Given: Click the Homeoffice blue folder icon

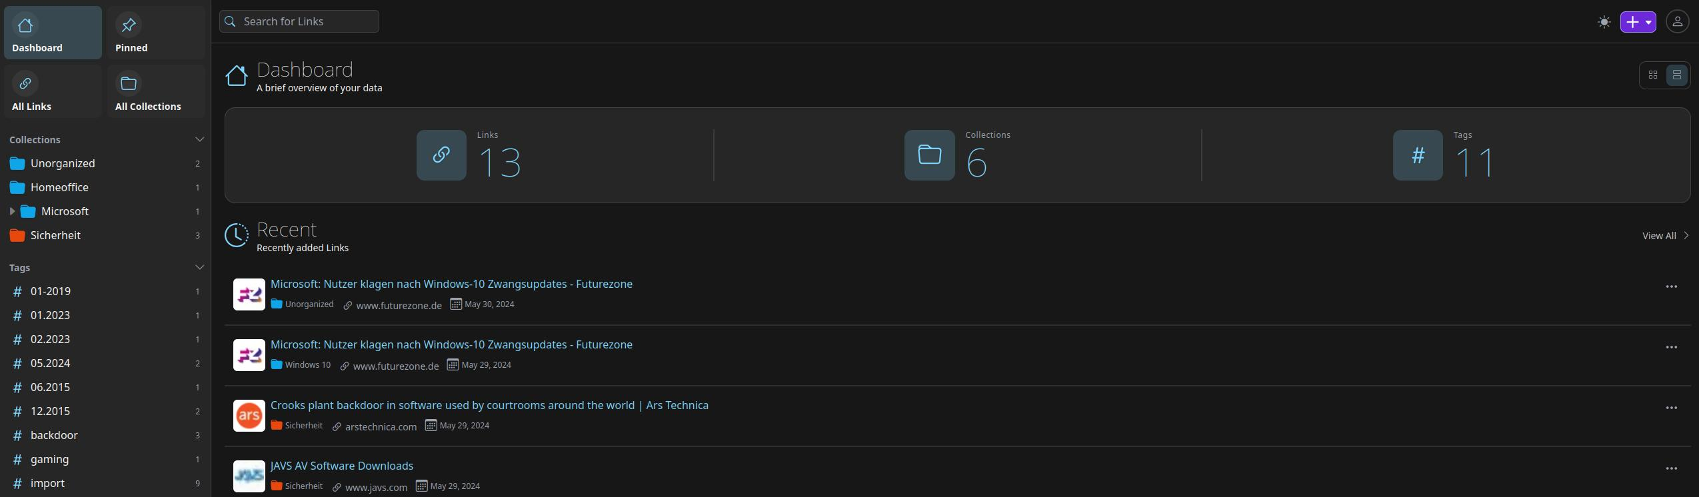Looking at the screenshot, I should 17,187.
